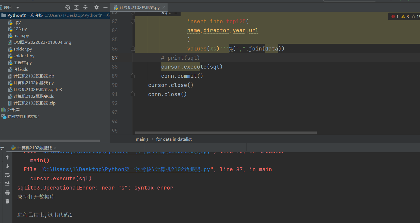
Task: Collapse the code fold at line 89
Action: [133, 76]
